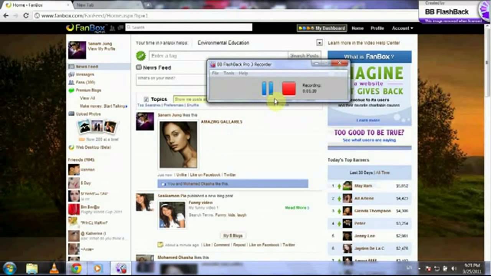Go to Home in FanBox header

(x=358, y=28)
